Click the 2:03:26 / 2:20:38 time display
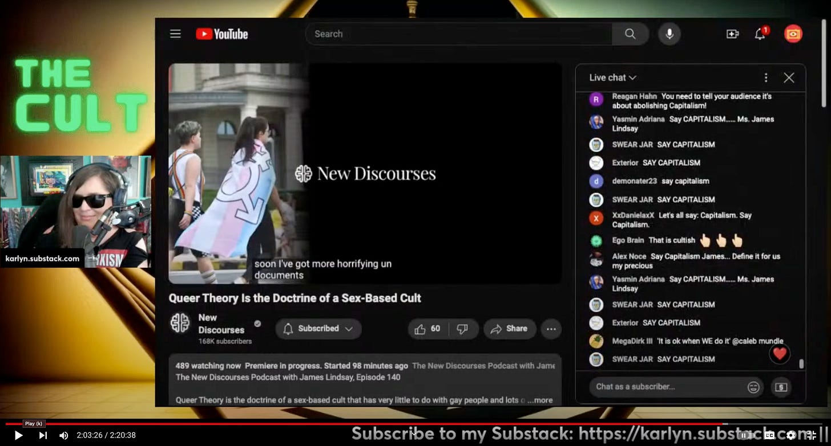831x446 pixels. 106,435
